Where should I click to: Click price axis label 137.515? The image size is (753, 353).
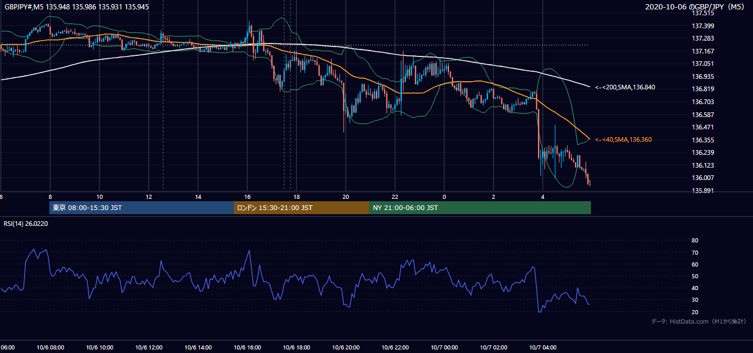click(x=704, y=13)
